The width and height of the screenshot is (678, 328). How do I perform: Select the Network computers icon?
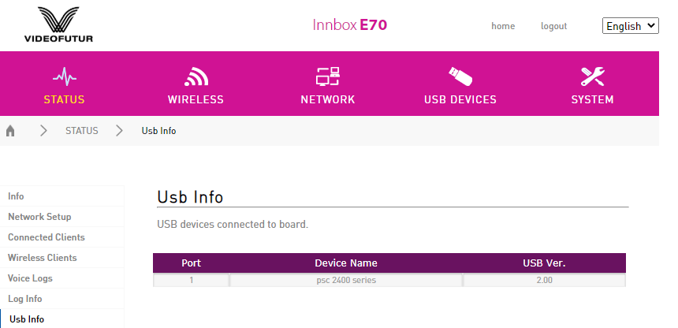pyautogui.click(x=327, y=76)
